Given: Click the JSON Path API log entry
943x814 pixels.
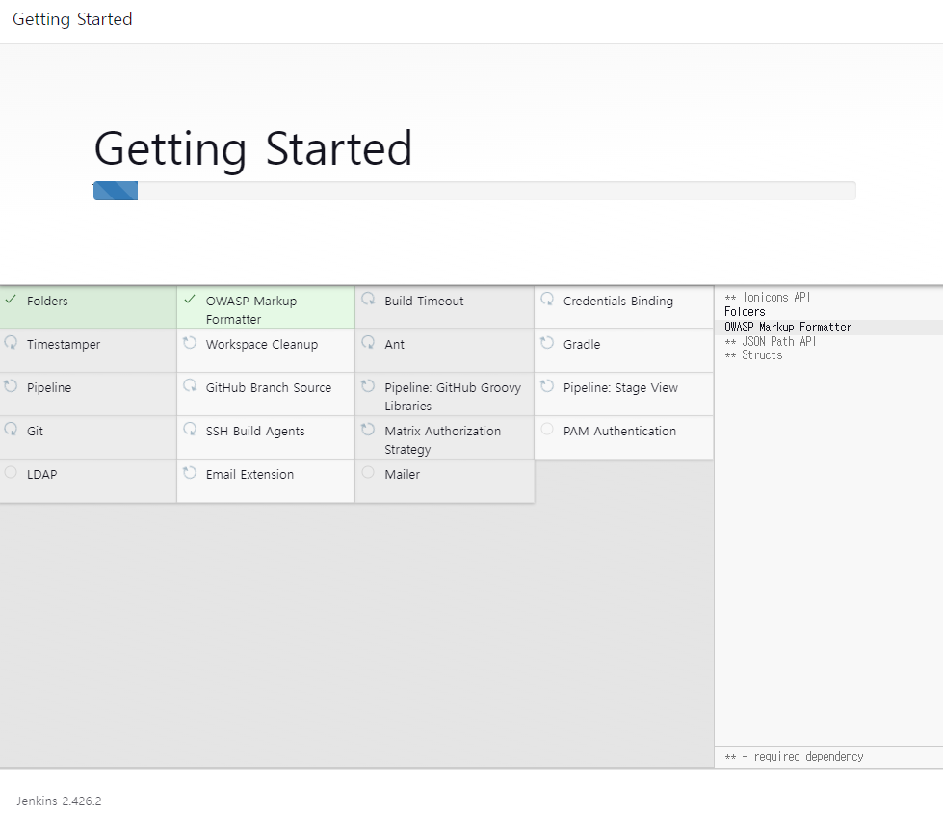Looking at the screenshot, I should click(x=770, y=341).
